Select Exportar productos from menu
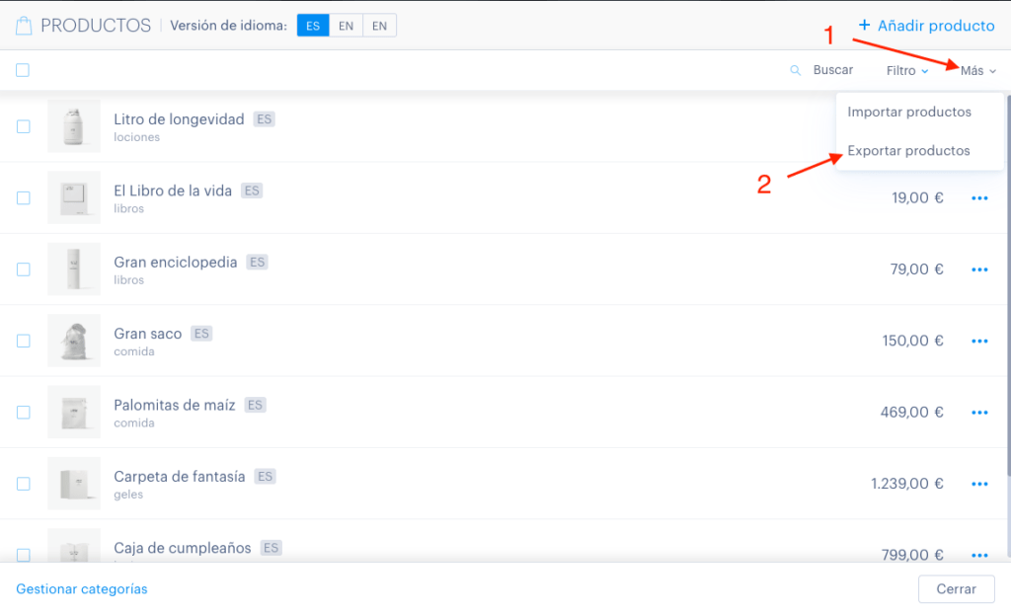The height and width of the screenshot is (613, 1011). point(908,151)
